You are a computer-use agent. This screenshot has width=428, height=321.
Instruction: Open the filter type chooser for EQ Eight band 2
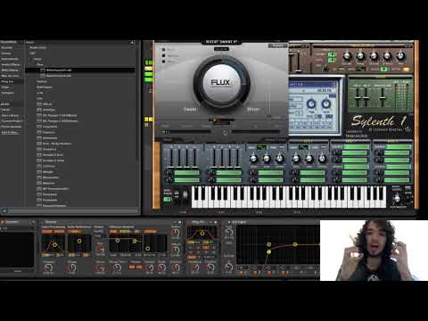click(x=253, y=267)
